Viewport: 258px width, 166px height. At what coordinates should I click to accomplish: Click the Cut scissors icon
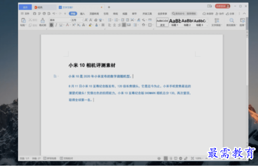click(30, 20)
